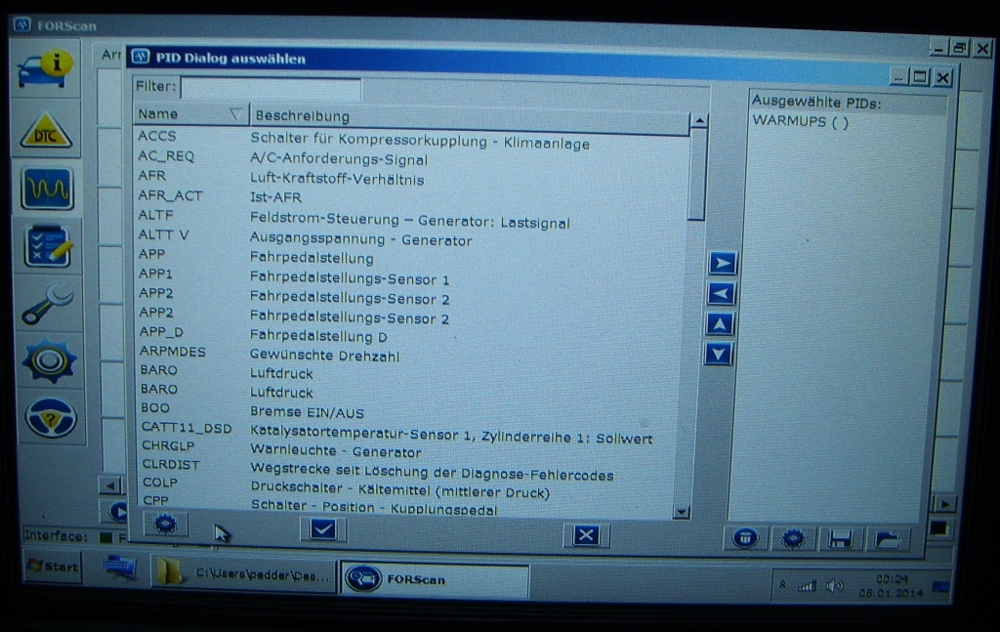Click the PID list scrollbar thumb
Image resolution: width=1000 pixels, height=632 pixels.
point(697,174)
